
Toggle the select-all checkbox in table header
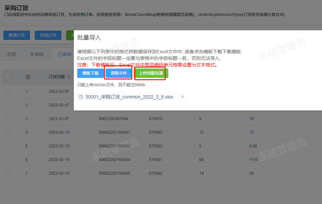8,76
